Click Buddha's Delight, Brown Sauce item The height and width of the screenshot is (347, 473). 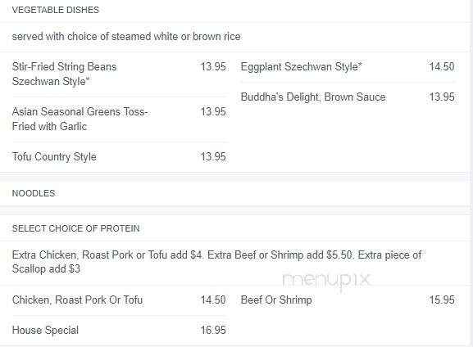tap(313, 97)
